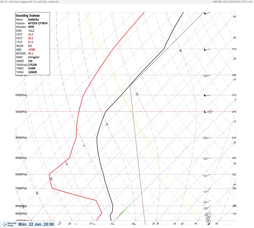Click the Veðurstofa Íslands logo
Screen dimensions: 254x228
tap(9, 224)
